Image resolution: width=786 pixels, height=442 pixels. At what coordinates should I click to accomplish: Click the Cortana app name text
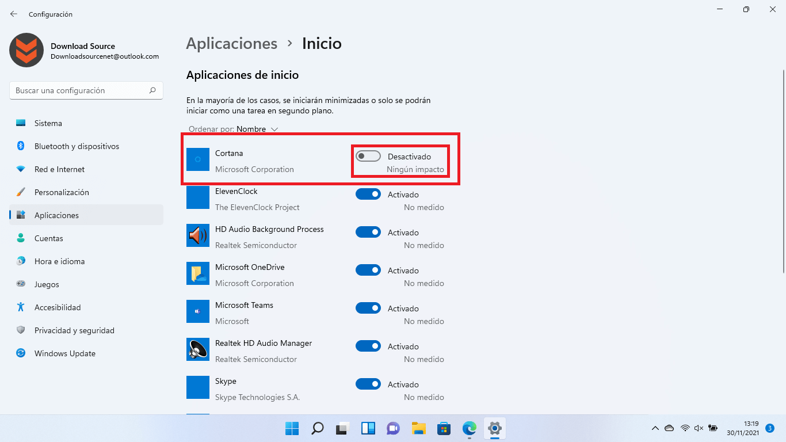tap(229, 153)
